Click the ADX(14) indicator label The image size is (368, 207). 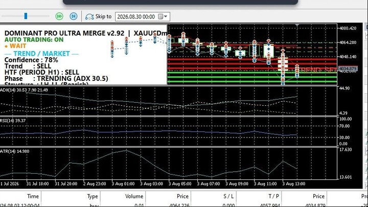pyautogui.click(x=24, y=90)
